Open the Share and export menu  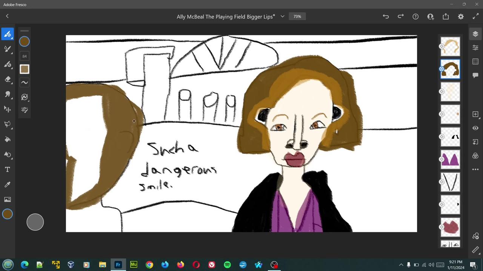446,17
